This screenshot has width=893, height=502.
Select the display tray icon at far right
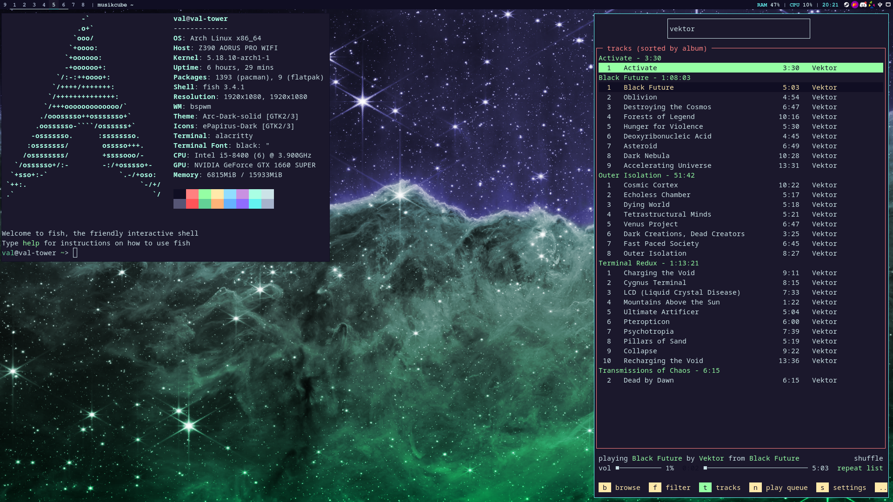887,5
